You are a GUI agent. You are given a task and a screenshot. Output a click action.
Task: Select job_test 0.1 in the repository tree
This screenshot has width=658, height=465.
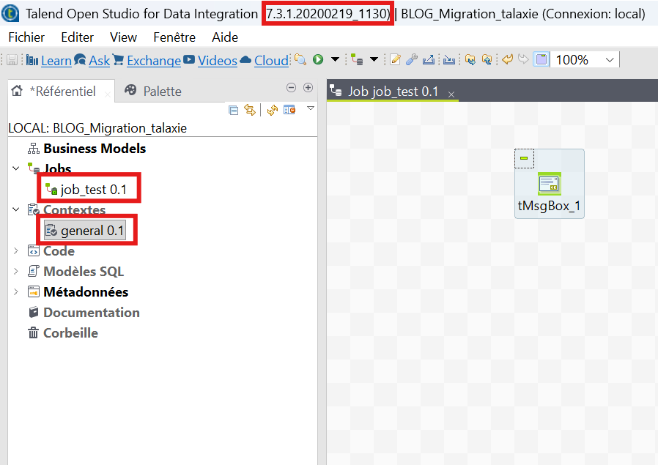click(93, 190)
